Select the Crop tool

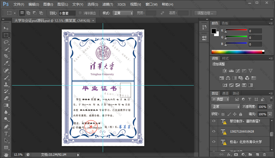click(6, 56)
